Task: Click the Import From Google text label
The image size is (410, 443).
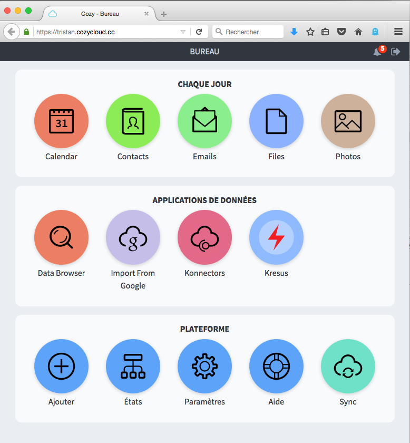Action: click(x=133, y=280)
